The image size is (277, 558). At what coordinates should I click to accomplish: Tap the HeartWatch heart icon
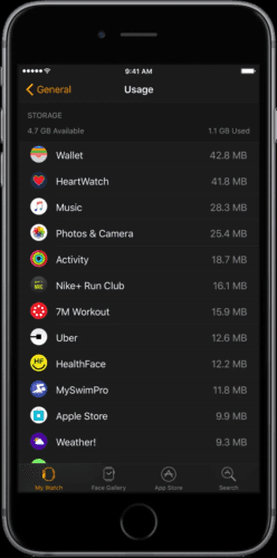[39, 181]
